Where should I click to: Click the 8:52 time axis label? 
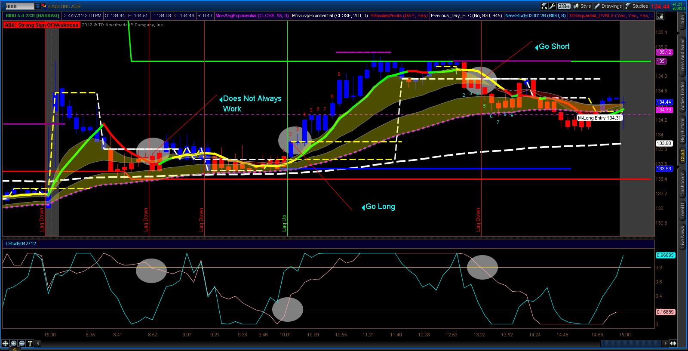coord(152,335)
